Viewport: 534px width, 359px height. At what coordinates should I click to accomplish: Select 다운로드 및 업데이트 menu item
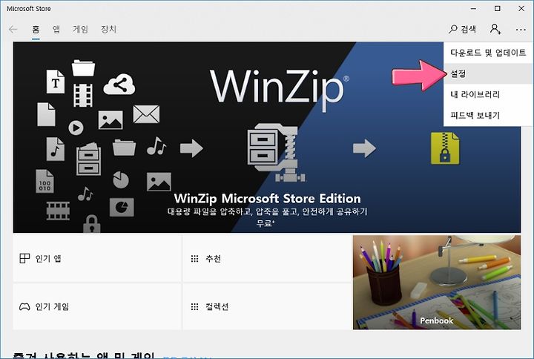click(488, 53)
